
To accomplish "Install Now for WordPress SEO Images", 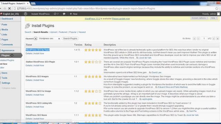I will (39, 80).
